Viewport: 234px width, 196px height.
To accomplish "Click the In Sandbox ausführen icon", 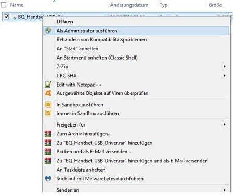I will [x=48, y=105].
